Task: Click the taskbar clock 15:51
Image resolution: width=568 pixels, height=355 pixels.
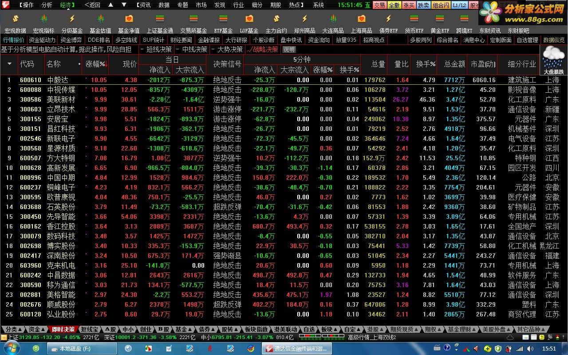Action: tap(549, 349)
